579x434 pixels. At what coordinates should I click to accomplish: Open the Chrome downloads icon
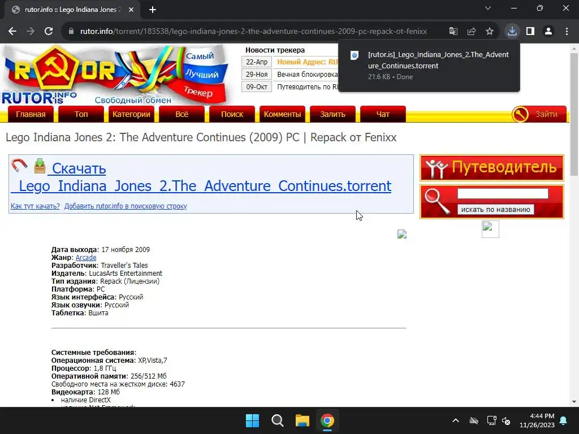(512, 32)
